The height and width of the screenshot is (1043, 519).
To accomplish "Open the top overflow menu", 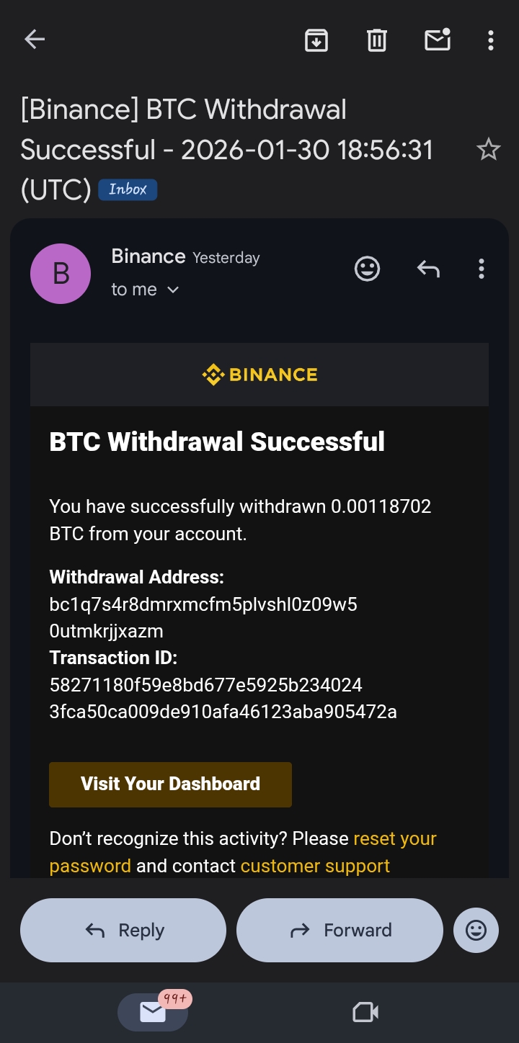I will point(490,40).
